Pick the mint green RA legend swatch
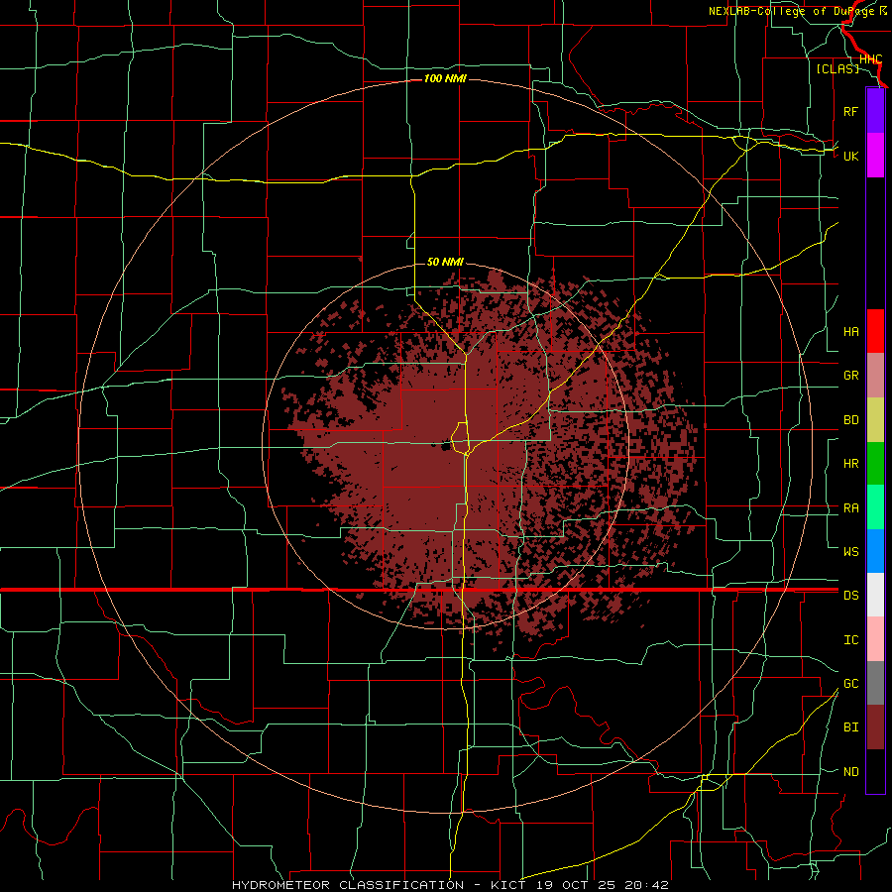Screen dimensions: 892x892 pos(875,507)
